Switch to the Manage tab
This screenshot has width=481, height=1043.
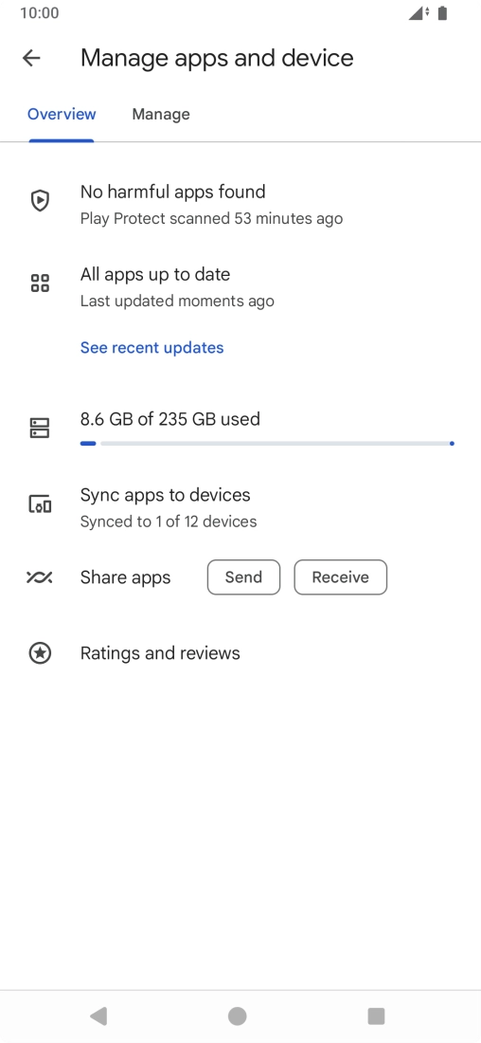tap(161, 115)
